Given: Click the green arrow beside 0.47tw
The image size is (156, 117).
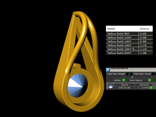Looking at the screenshot, I should (151, 88).
